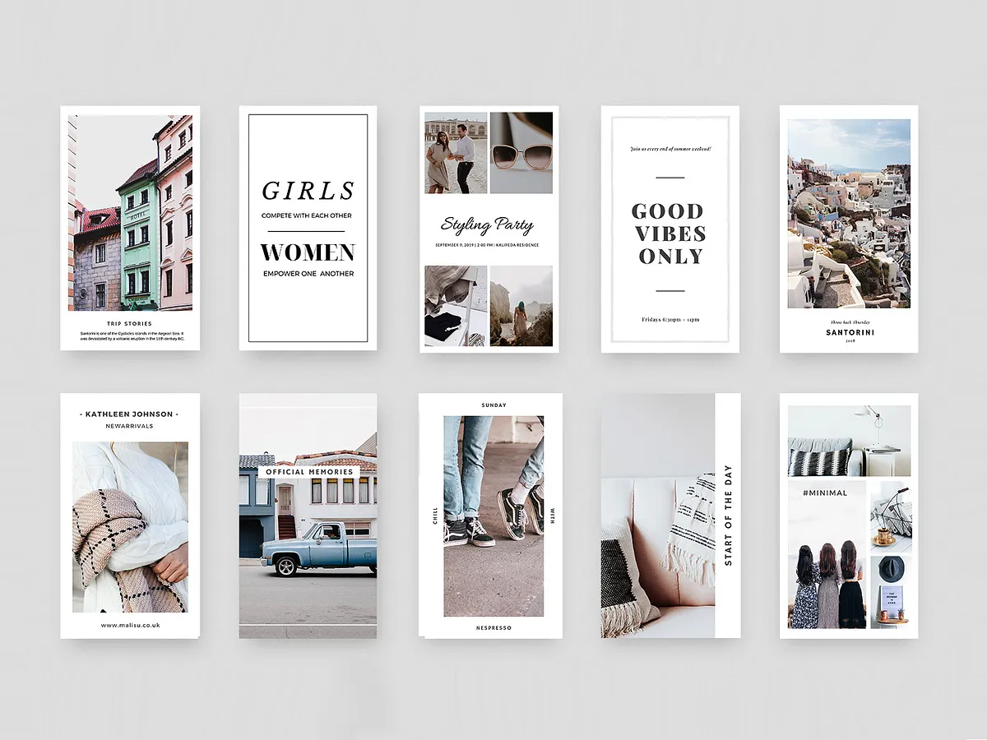Click the Santorini title text

coord(850,332)
